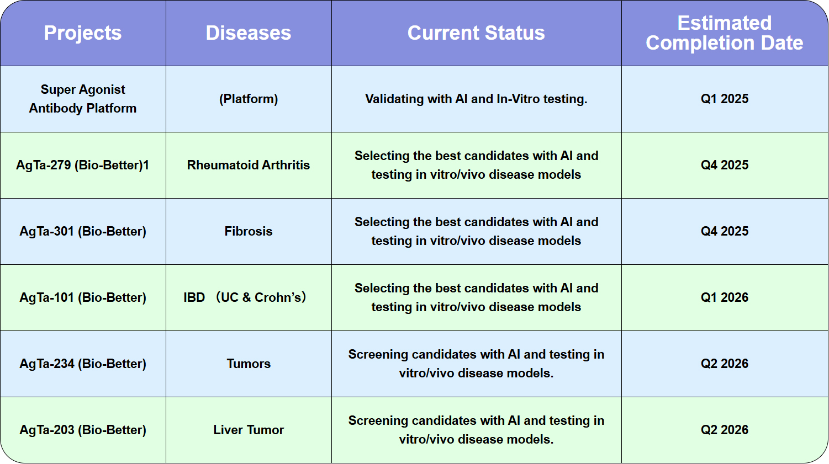Click the IBD (UC & Crohn's) cell
Image resolution: width=829 pixels, height=464 pixels.
coord(245,297)
